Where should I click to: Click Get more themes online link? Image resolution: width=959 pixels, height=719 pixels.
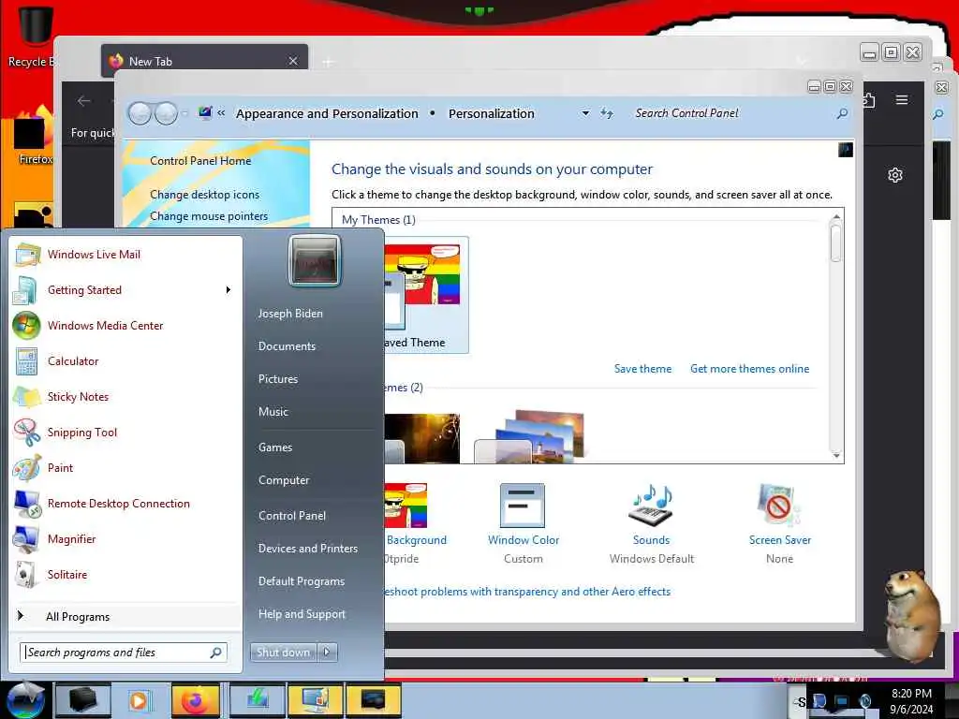pos(749,369)
